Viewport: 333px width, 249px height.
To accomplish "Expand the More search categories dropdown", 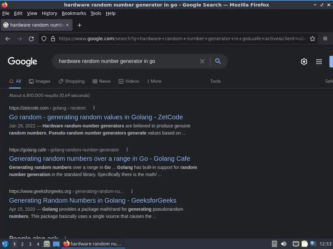I will tap(154, 81).
